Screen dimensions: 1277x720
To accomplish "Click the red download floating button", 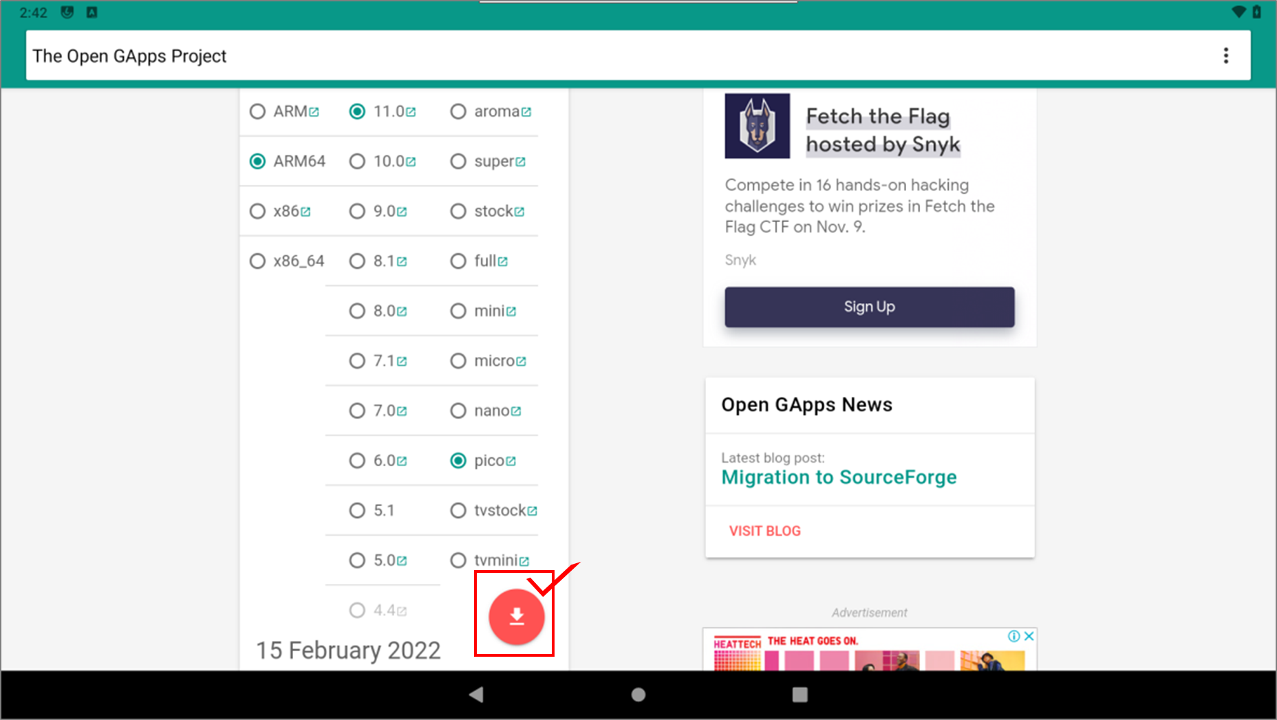I will (517, 617).
